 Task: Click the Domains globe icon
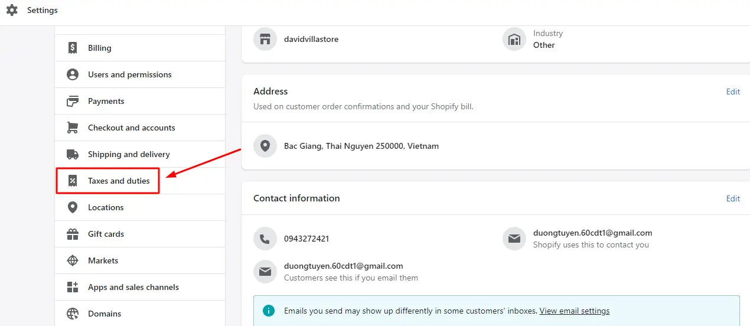tap(73, 314)
